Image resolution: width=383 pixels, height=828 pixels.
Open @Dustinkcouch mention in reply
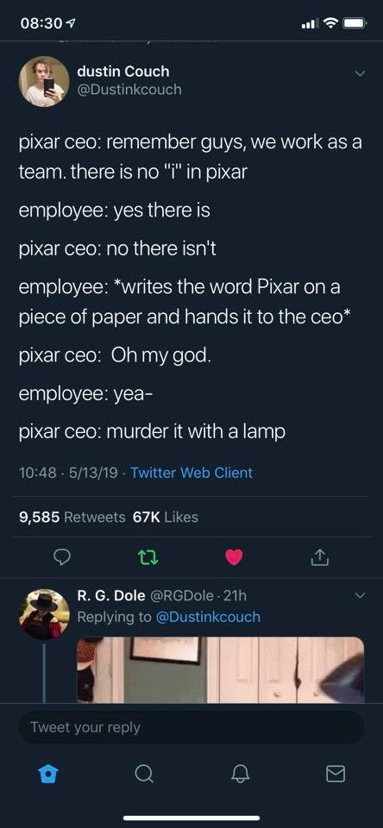[x=208, y=617]
